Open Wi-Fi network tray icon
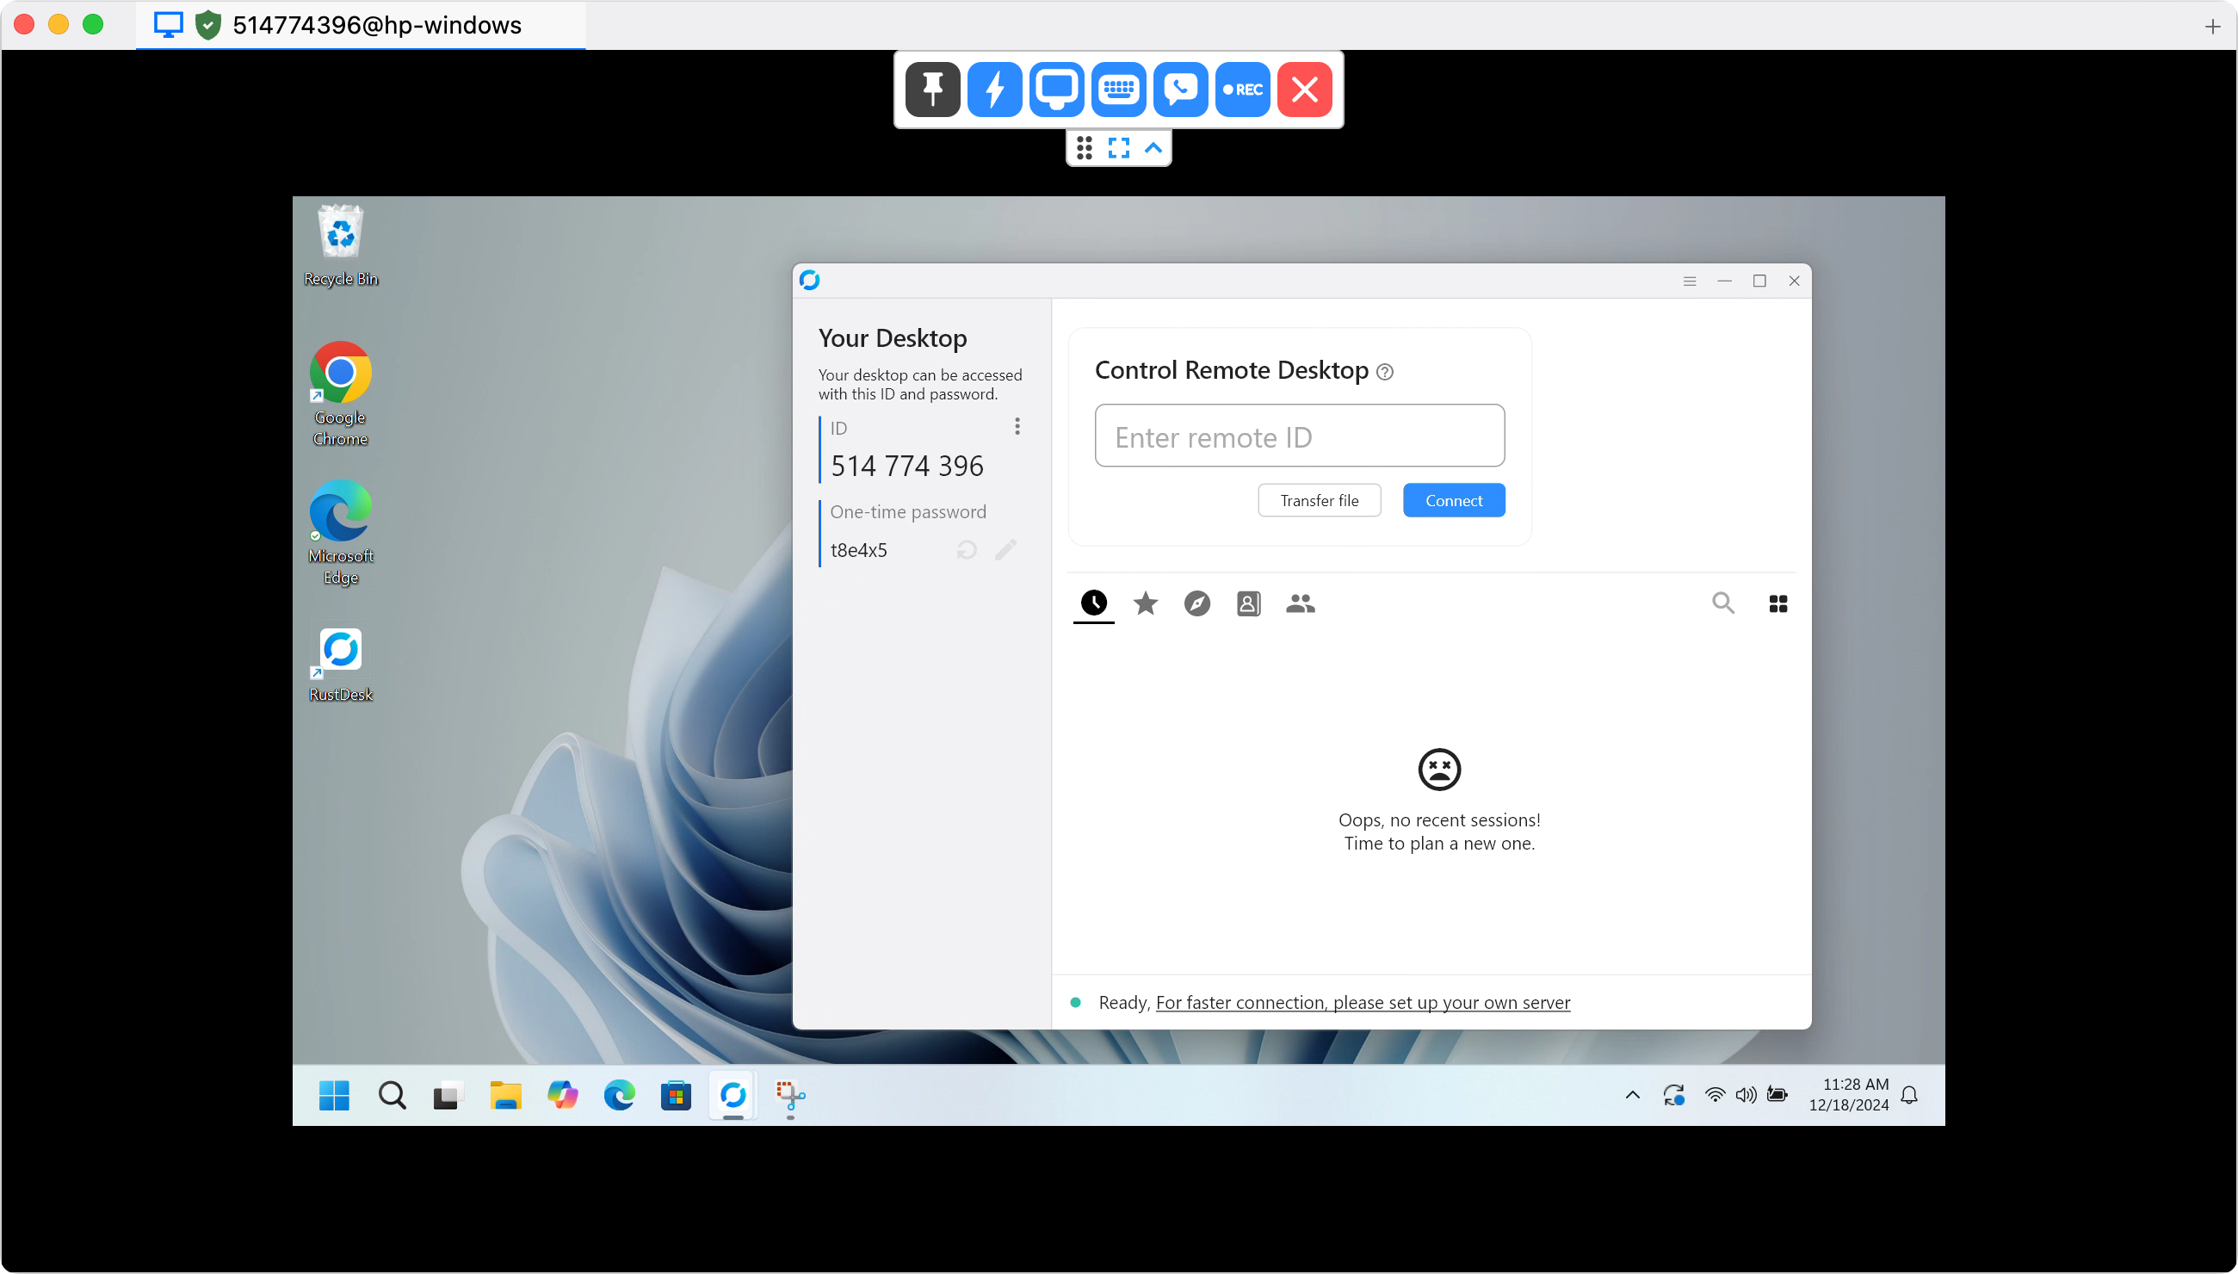This screenshot has width=2238, height=1274. [1714, 1096]
